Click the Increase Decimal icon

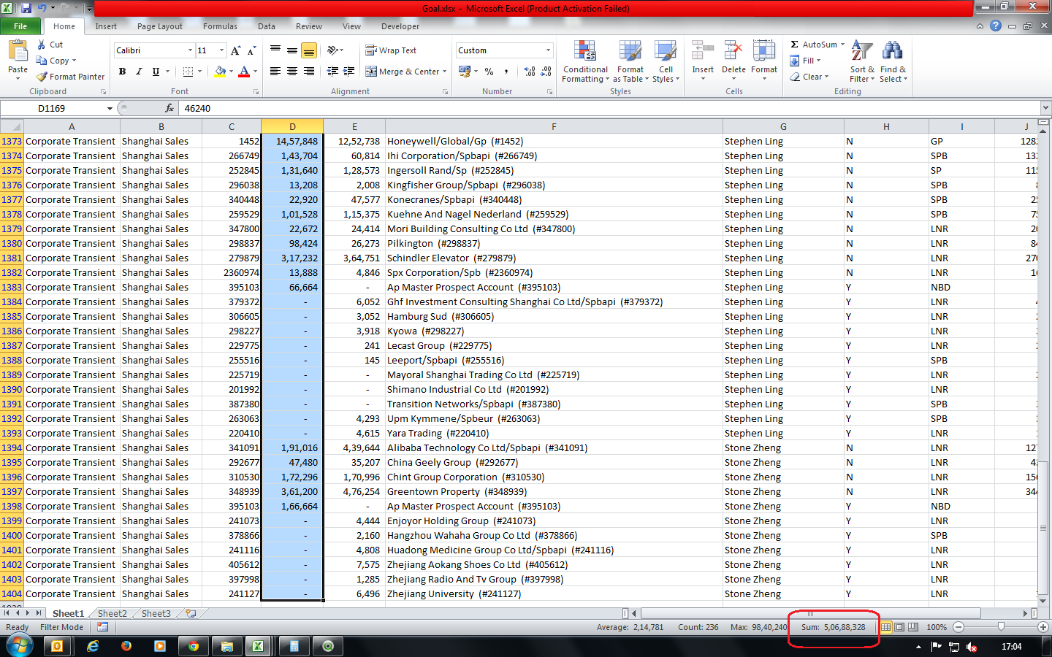pos(530,72)
